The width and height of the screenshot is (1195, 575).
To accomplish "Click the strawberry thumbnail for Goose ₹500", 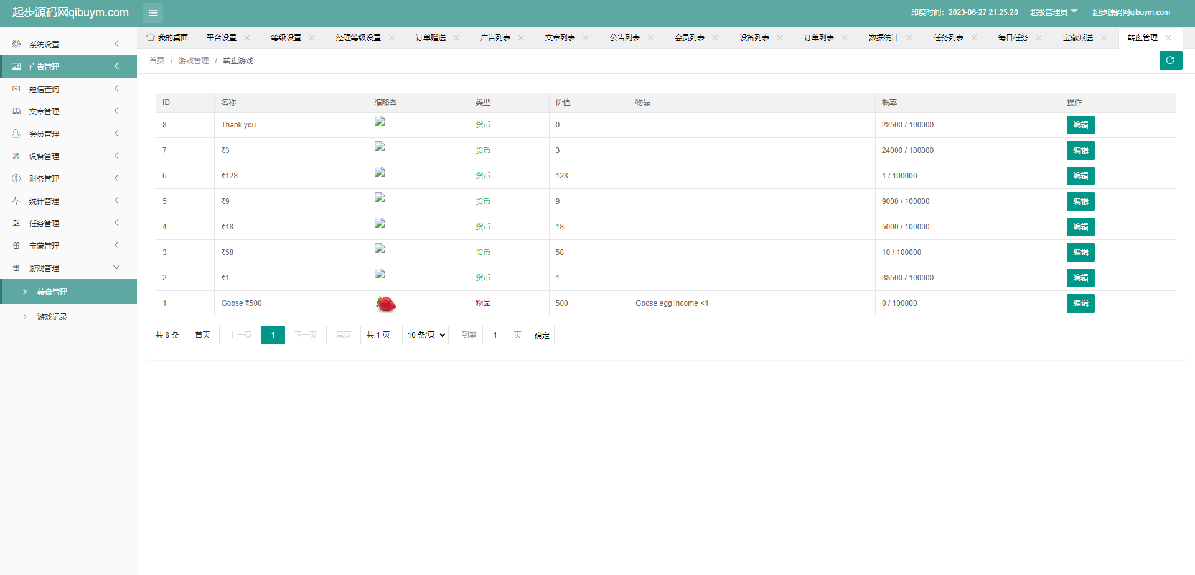I will [386, 303].
